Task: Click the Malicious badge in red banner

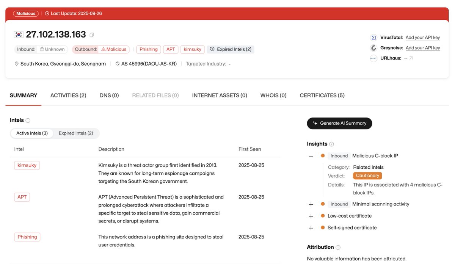Action: coord(26,13)
